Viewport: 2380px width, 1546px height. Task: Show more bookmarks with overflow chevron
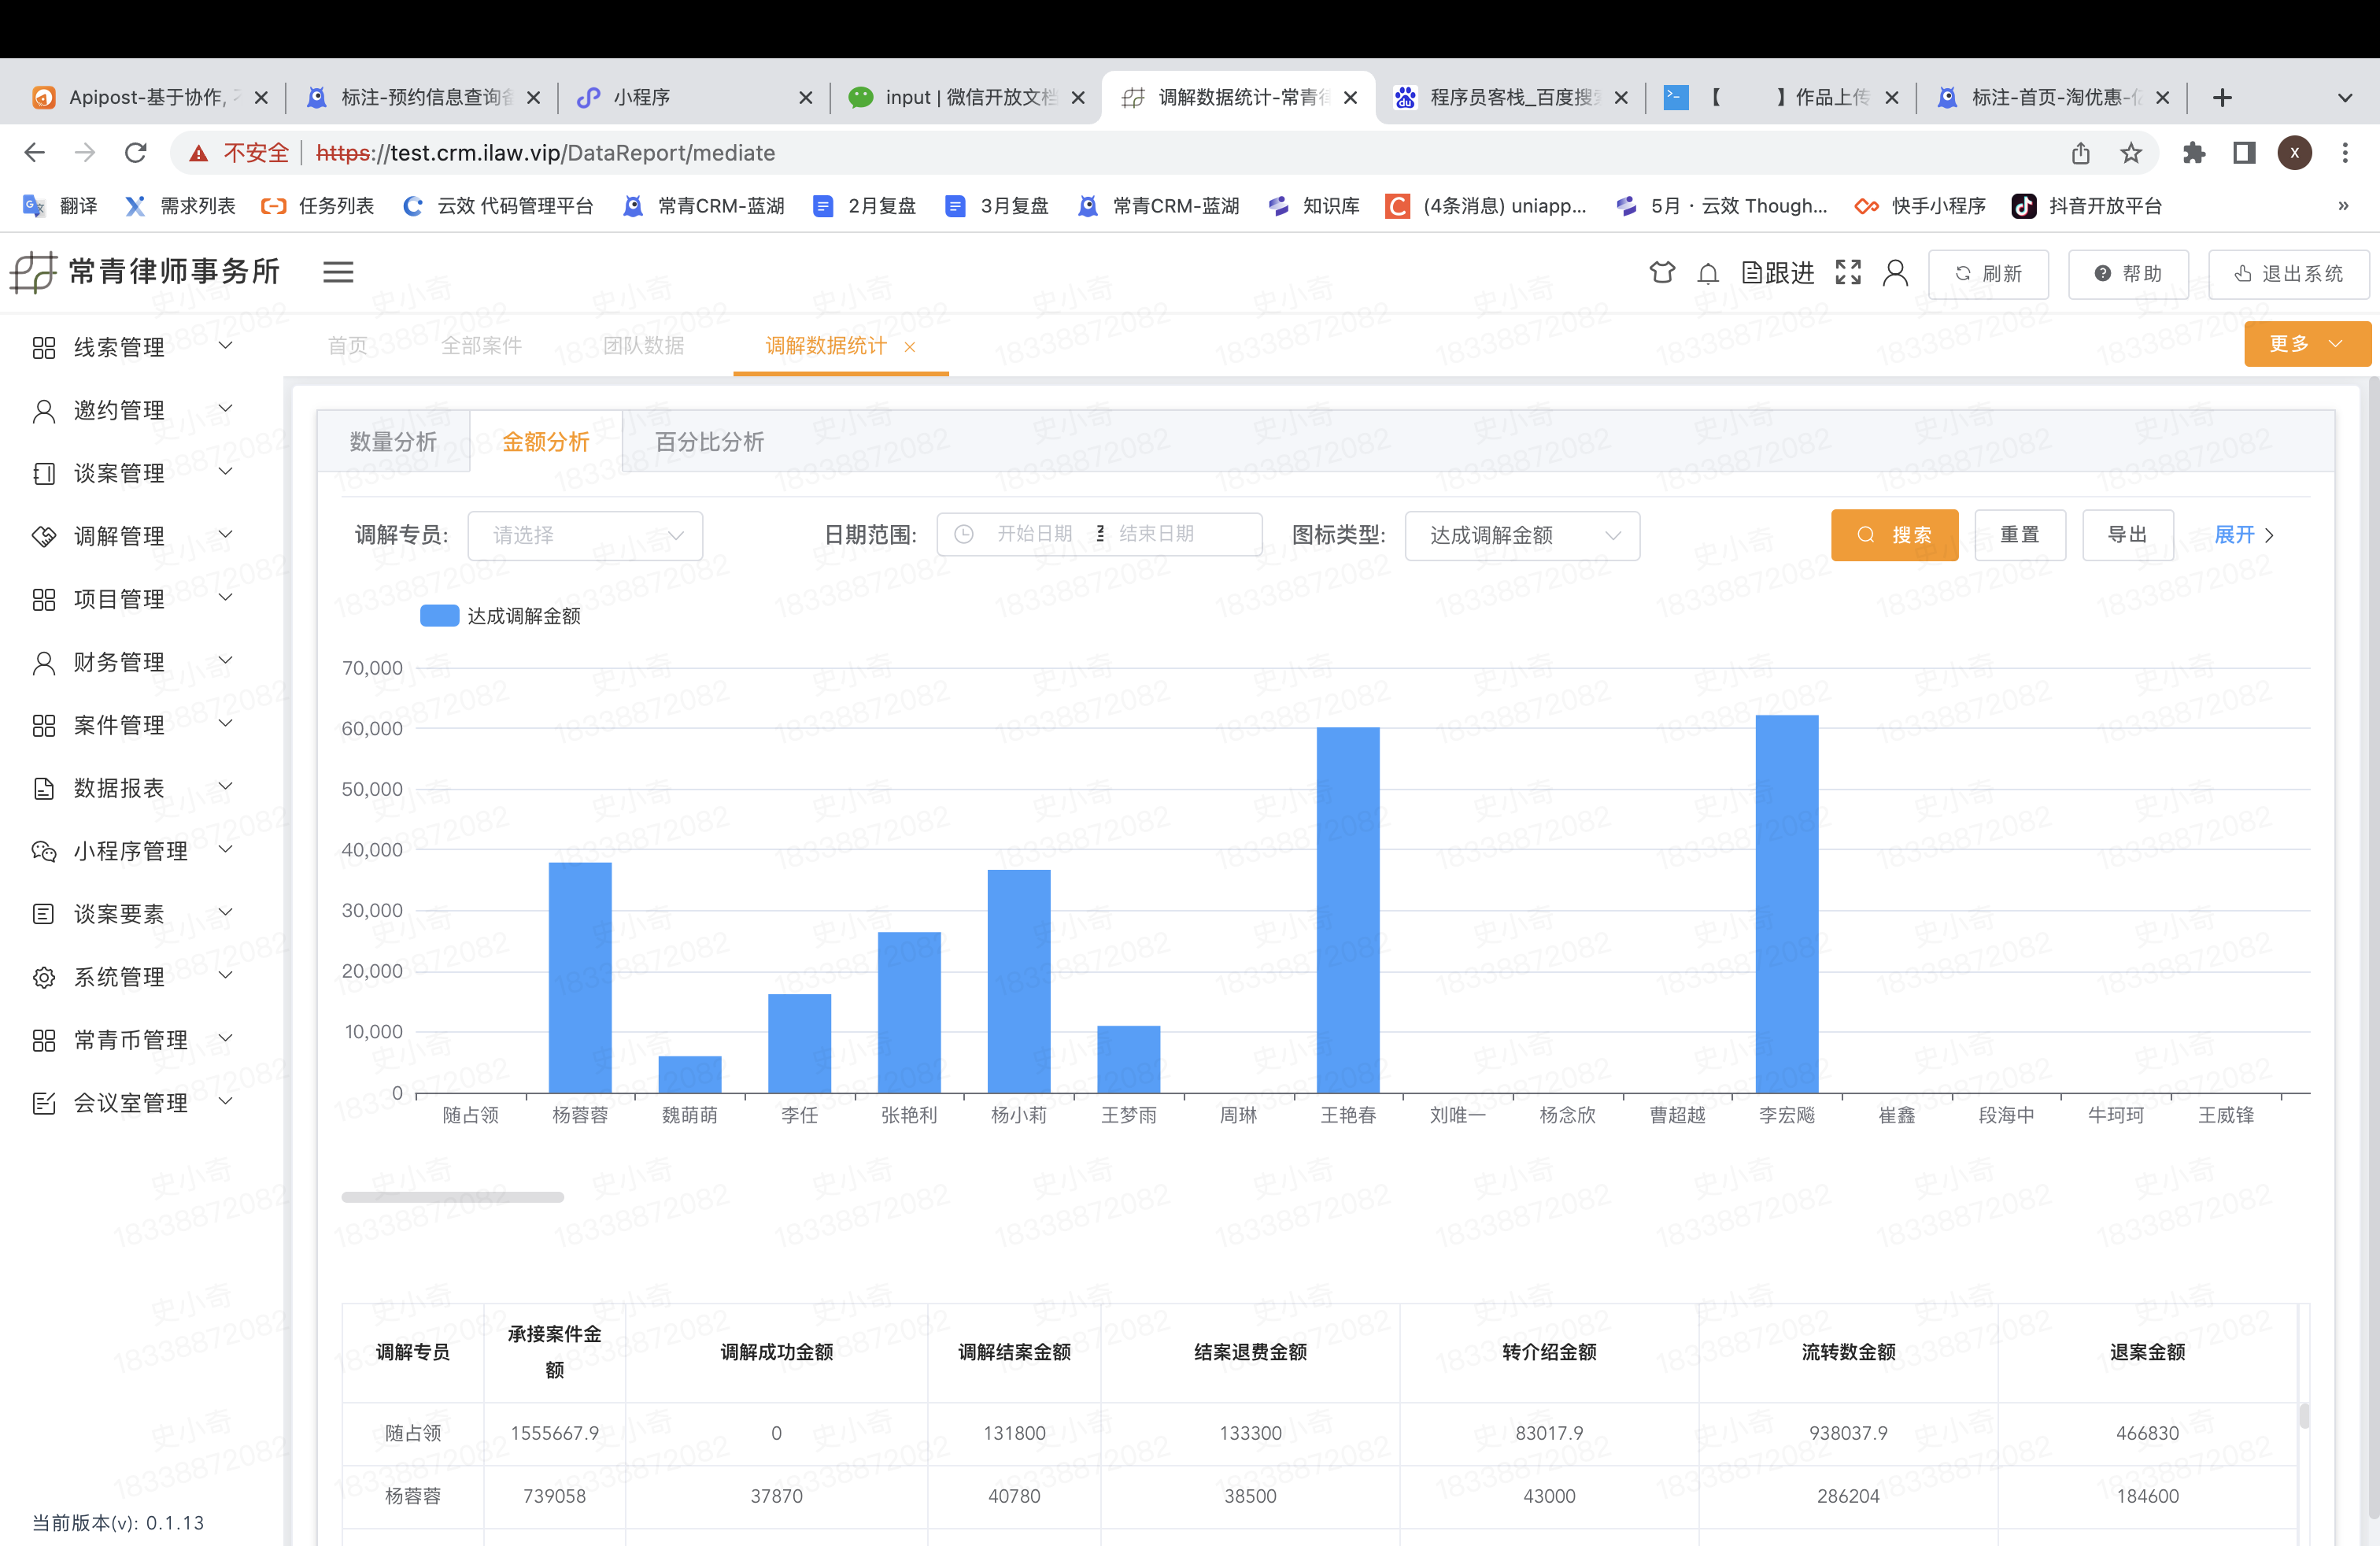2343,206
